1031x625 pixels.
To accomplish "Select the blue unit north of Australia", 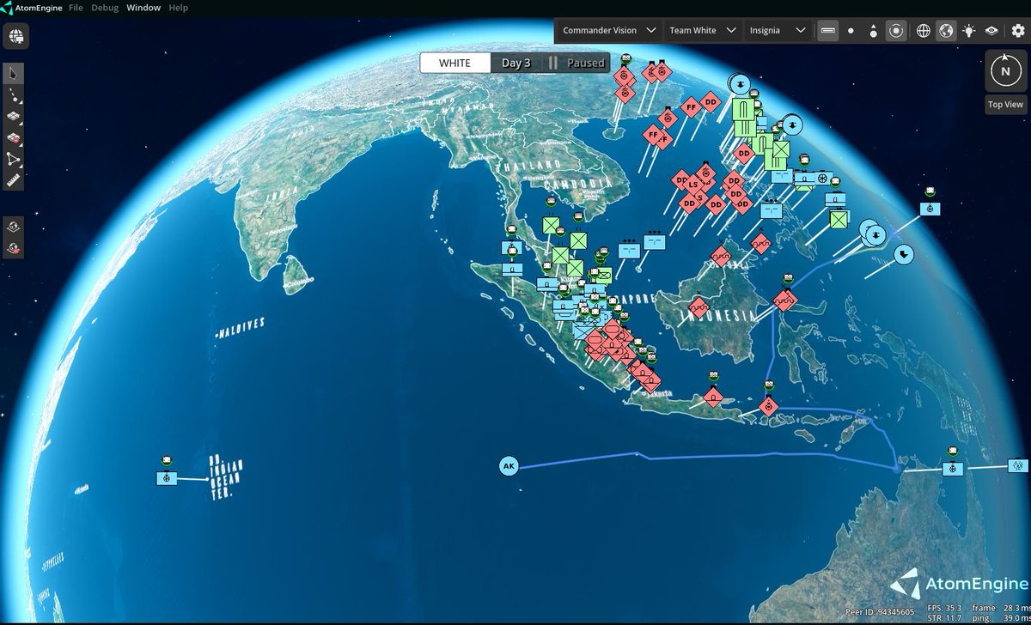I will tap(952, 469).
